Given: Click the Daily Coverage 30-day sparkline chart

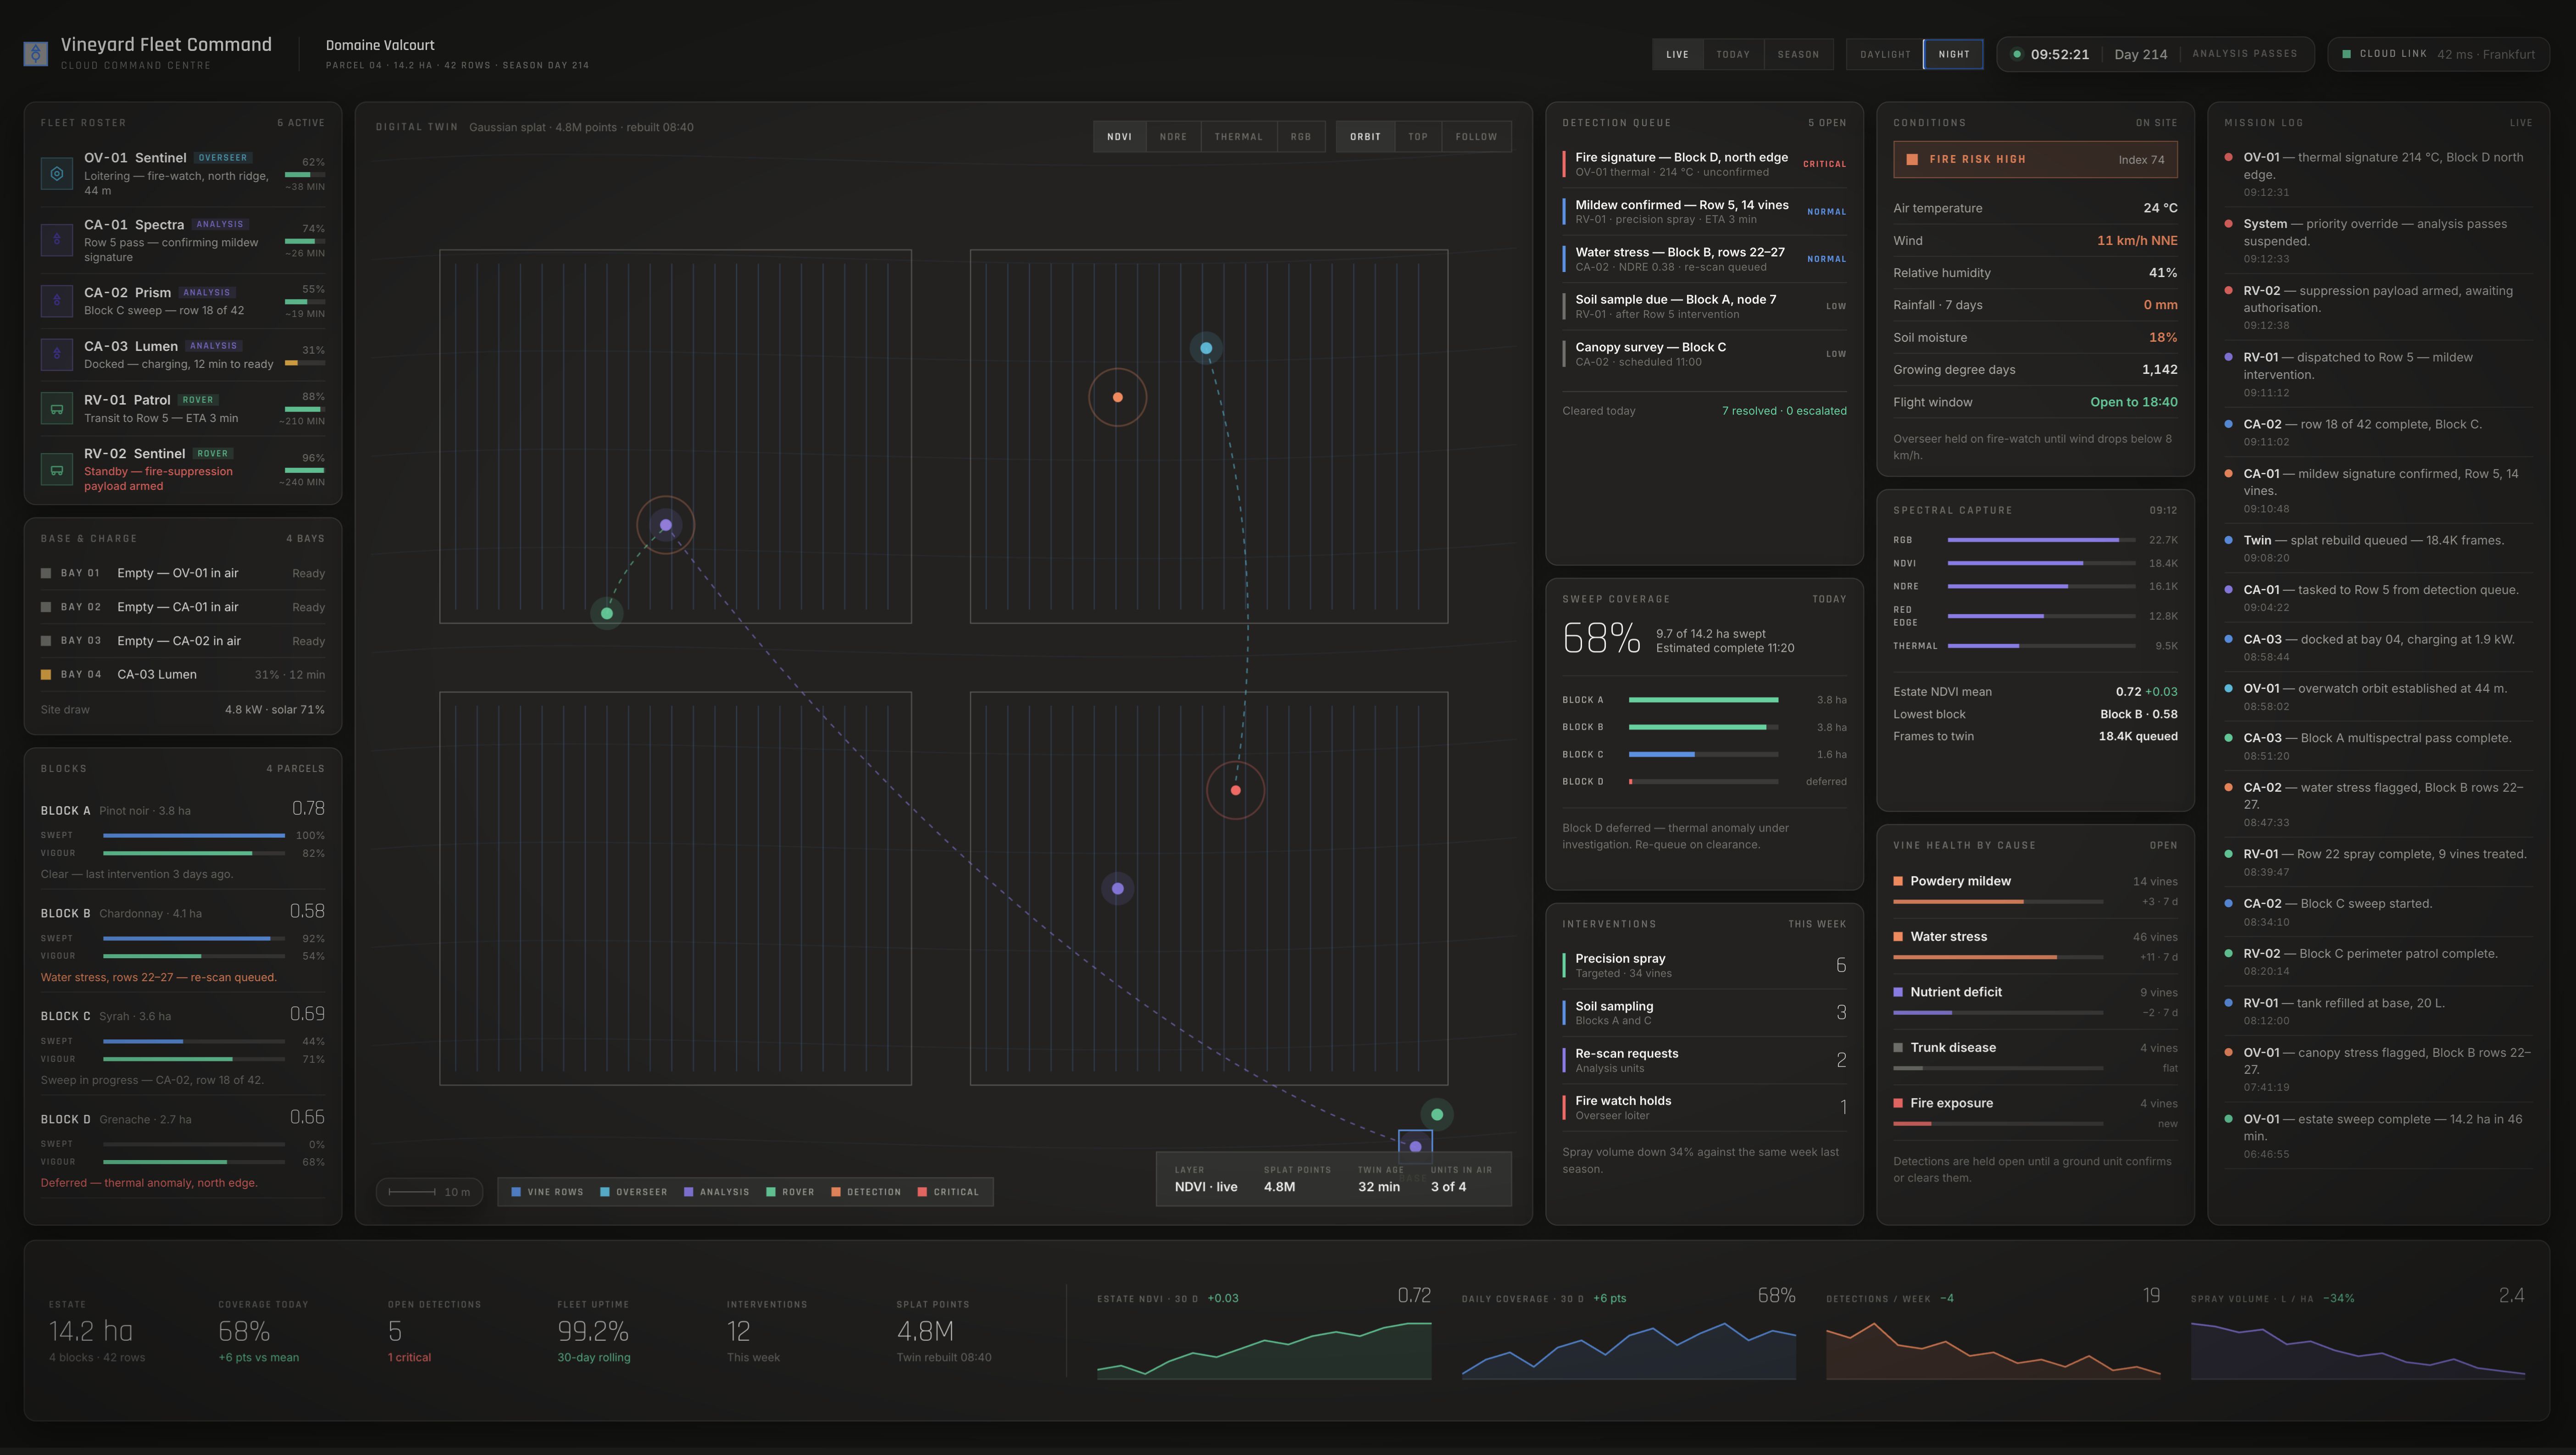Looking at the screenshot, I should (x=1629, y=1350).
